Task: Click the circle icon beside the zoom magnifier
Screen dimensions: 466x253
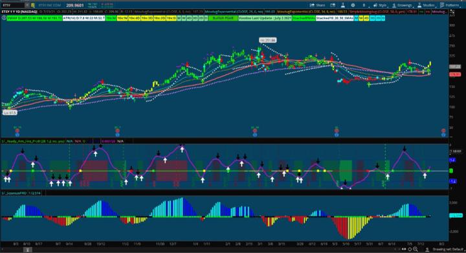Action: click(410, 249)
